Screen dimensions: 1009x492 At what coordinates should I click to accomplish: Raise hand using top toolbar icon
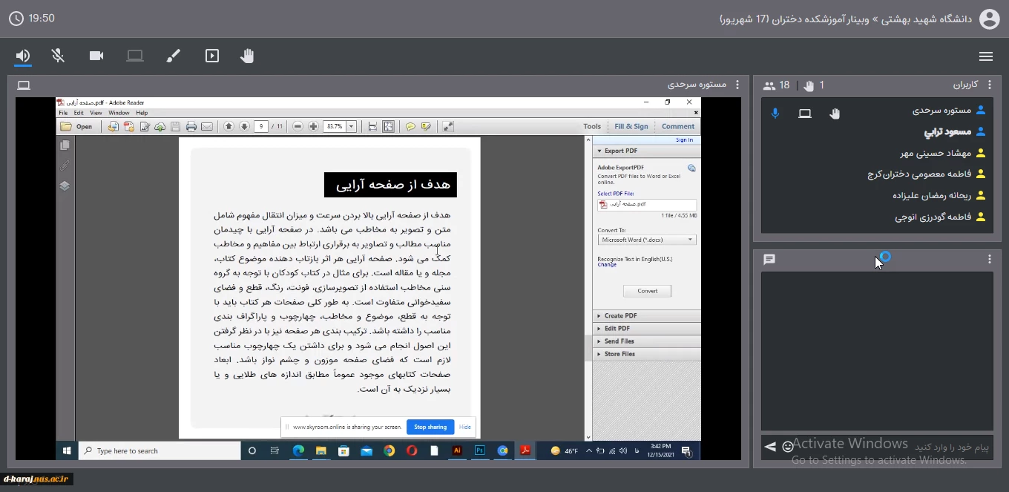pos(247,56)
